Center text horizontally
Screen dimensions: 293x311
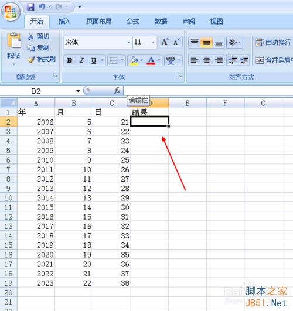(206, 60)
